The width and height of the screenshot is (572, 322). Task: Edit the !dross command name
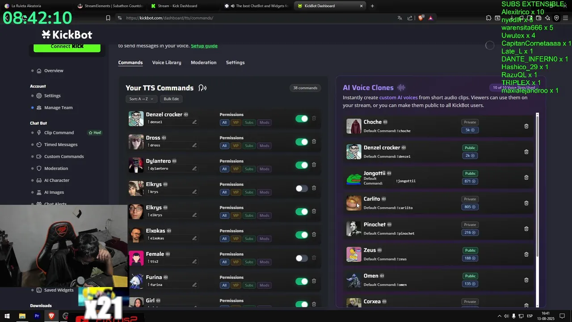pyautogui.click(x=194, y=145)
